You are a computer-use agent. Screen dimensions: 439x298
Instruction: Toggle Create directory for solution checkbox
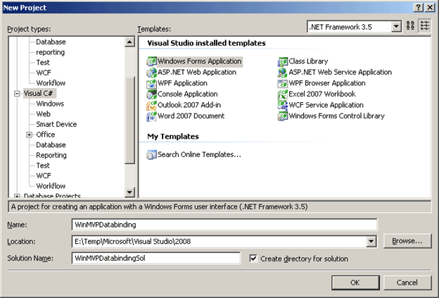point(253,258)
